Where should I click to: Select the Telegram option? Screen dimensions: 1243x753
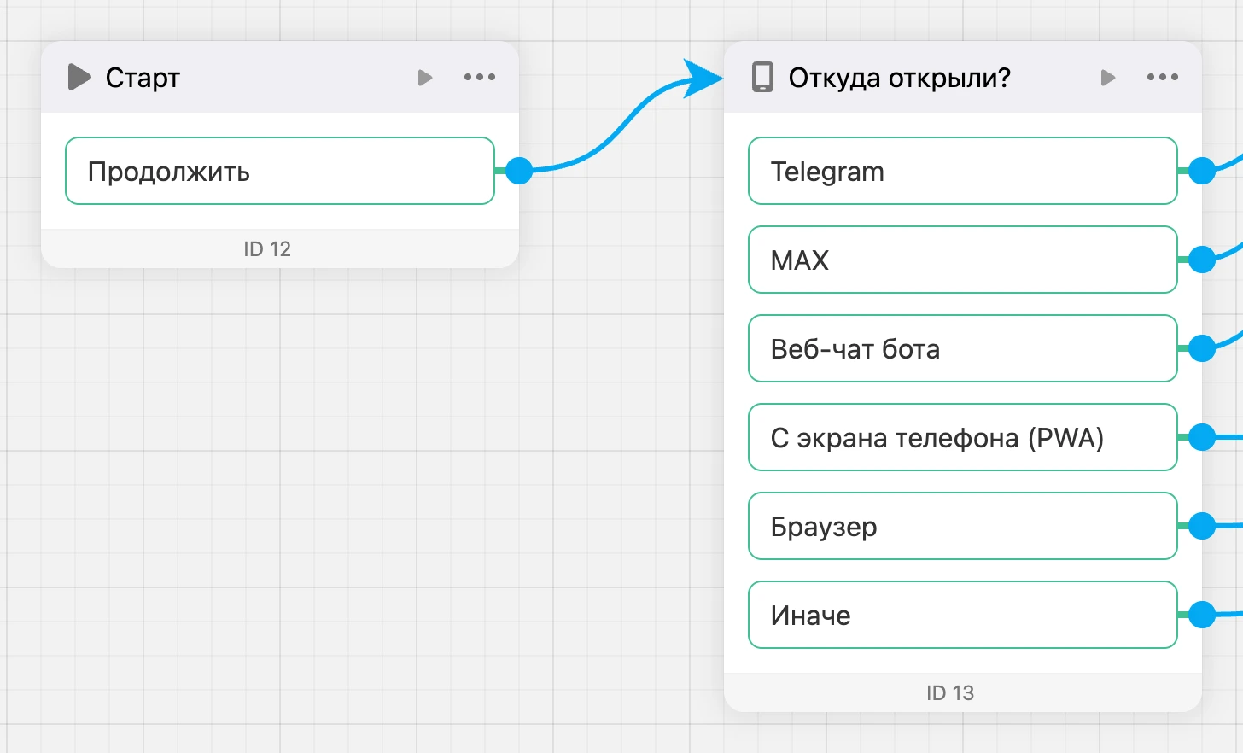pyautogui.click(x=963, y=171)
